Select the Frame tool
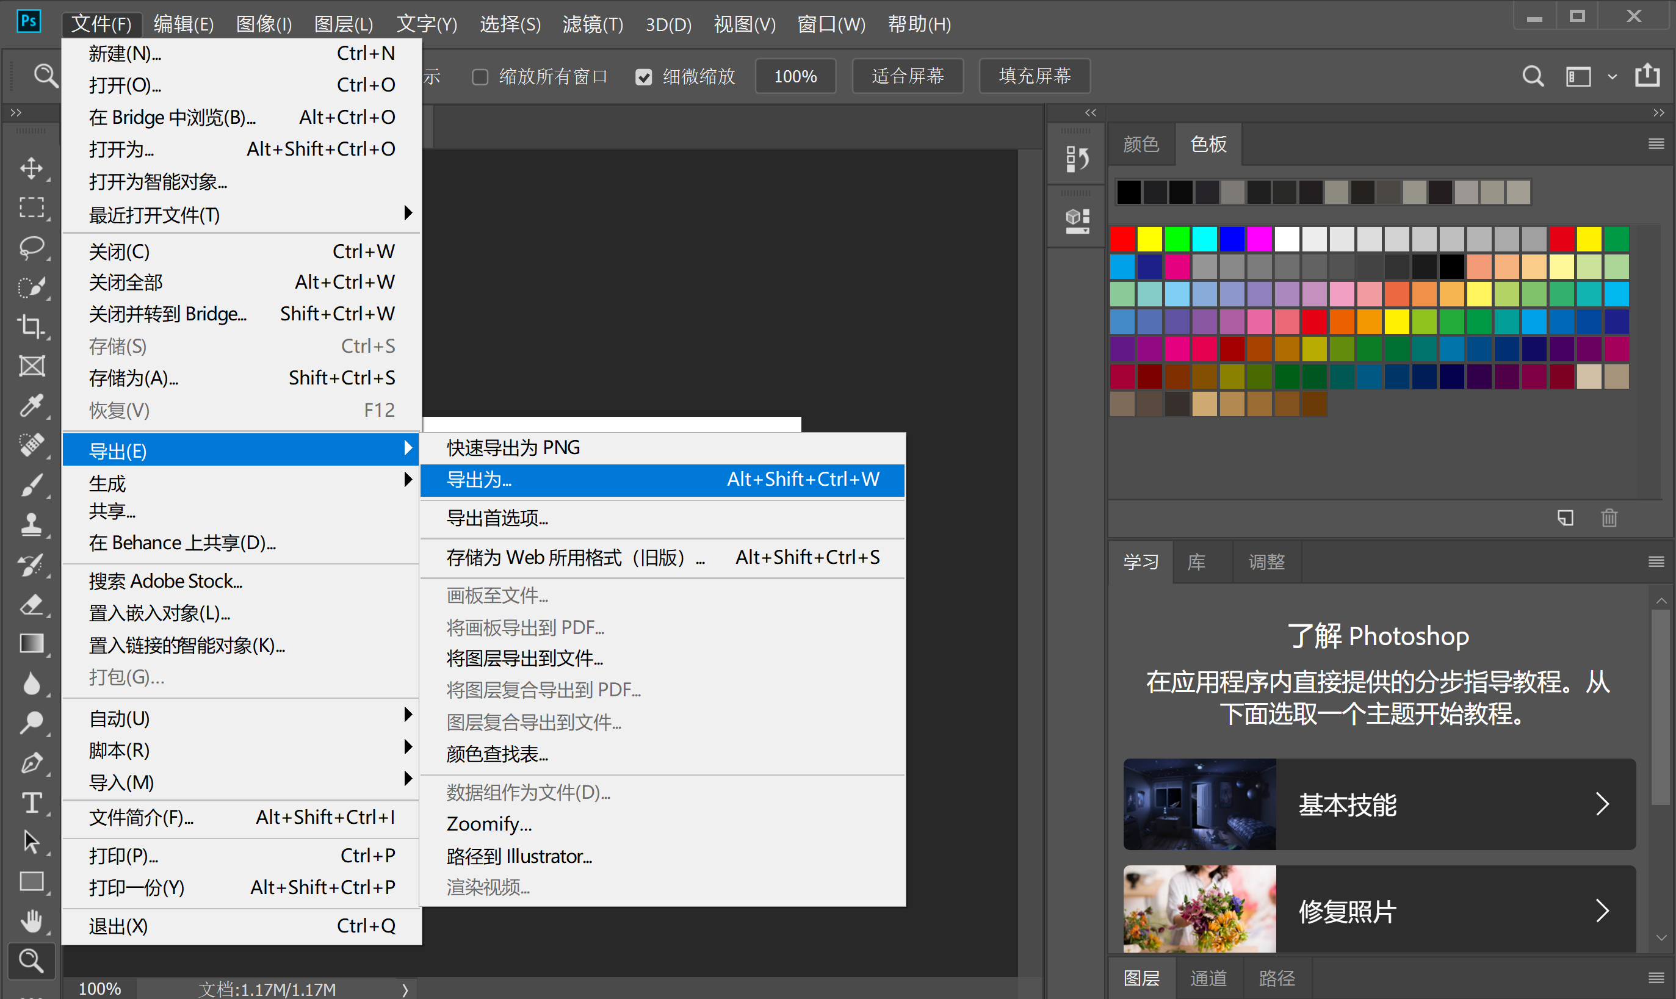The width and height of the screenshot is (1676, 999). pyautogui.click(x=32, y=366)
